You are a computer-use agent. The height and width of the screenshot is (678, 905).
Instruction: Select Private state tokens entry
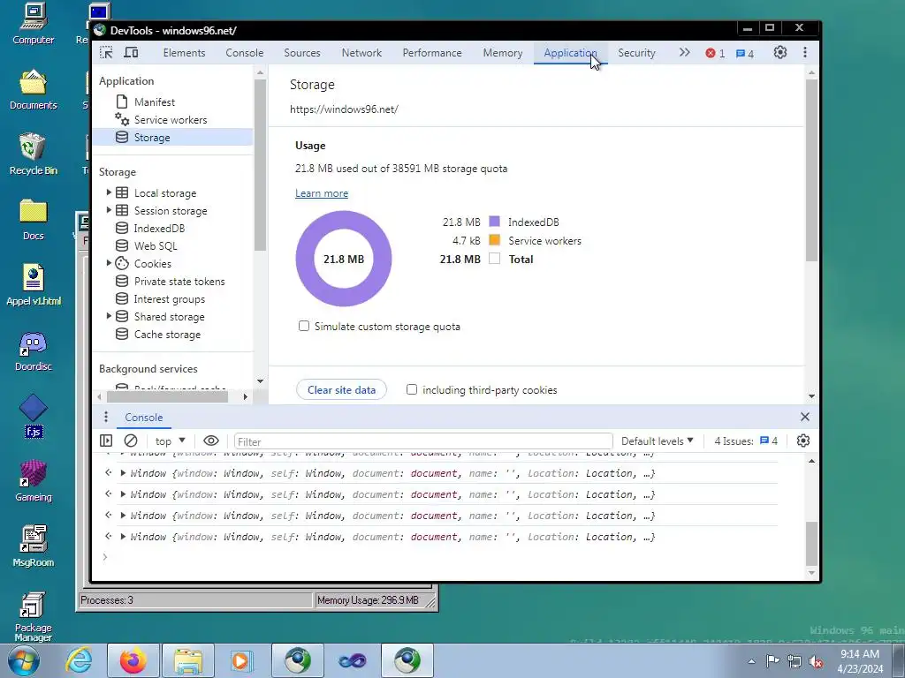[179, 282]
